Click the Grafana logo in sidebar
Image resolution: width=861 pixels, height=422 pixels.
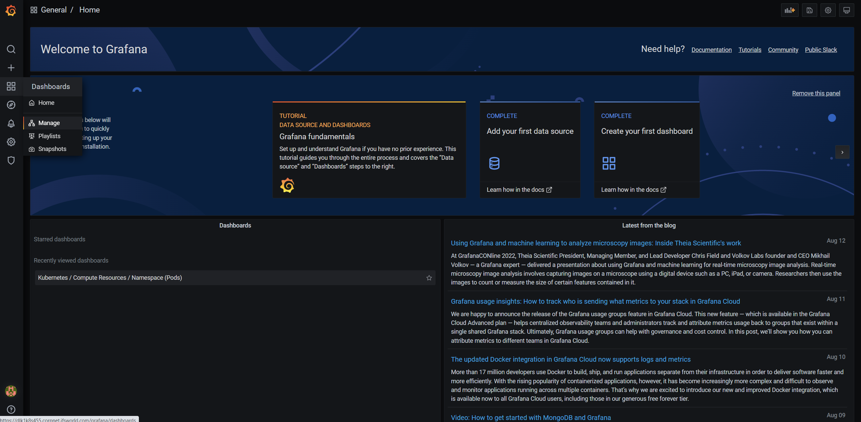(x=11, y=10)
